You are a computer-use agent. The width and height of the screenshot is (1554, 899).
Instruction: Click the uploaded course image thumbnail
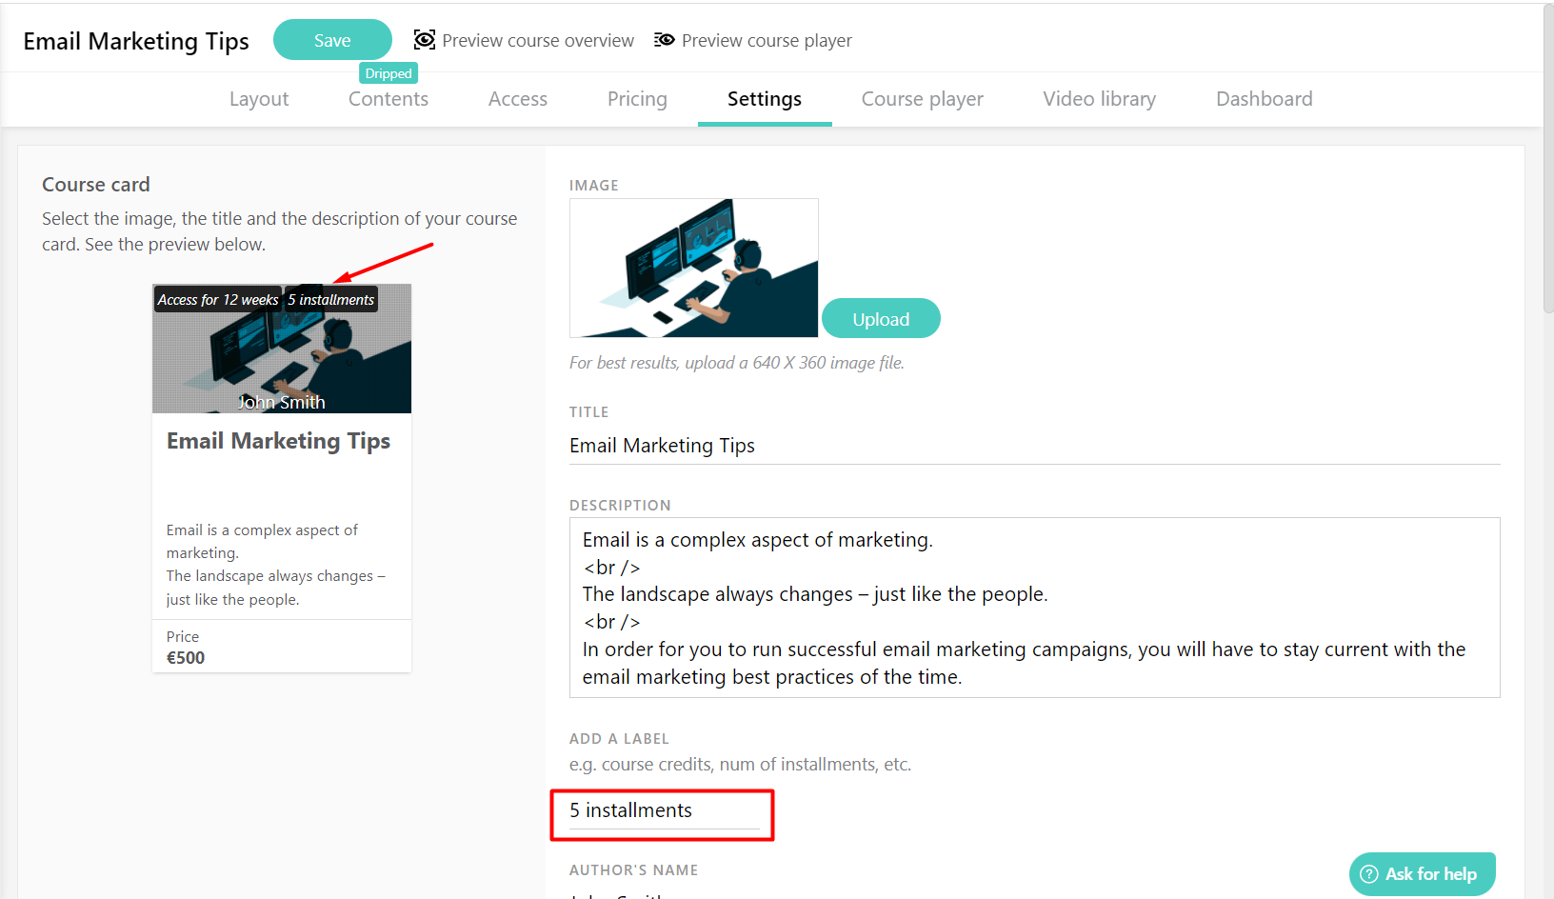pos(693,268)
